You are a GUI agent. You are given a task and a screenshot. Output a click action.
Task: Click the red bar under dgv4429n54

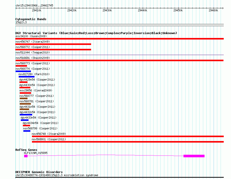click(x=23, y=82)
